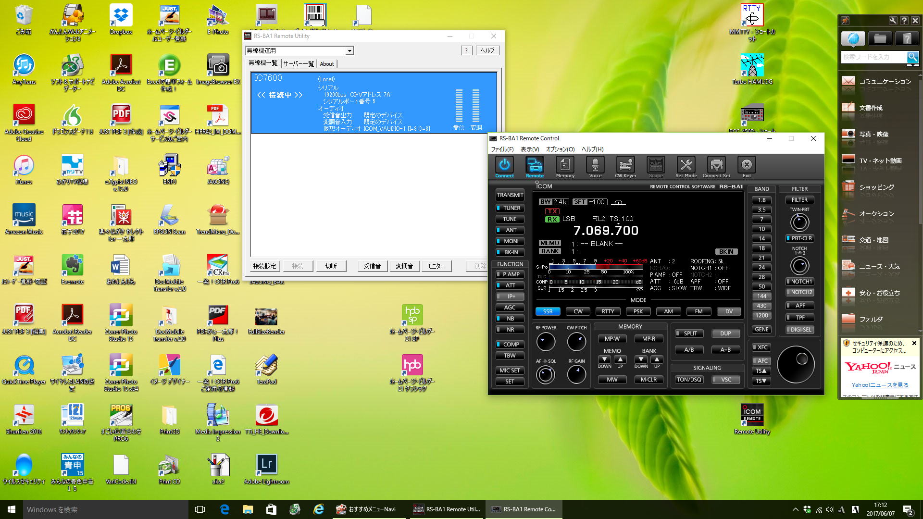Screen dimensions: 923x519
Task: Select the CW mode button
Action: 578,311
